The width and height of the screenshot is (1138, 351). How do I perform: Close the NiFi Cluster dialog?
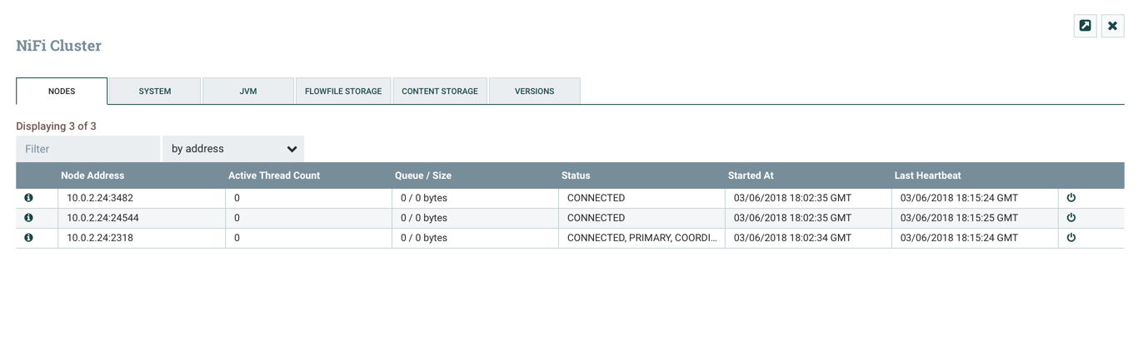point(1112,26)
